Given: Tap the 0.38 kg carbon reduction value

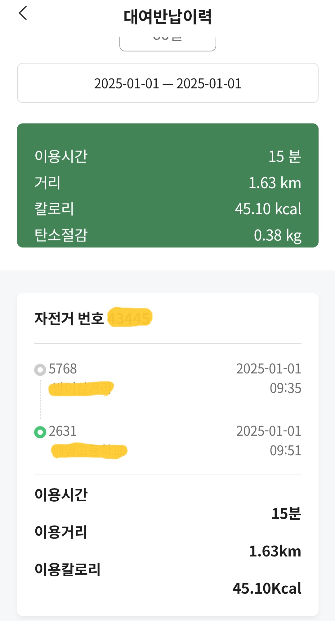Looking at the screenshot, I should coord(277,235).
